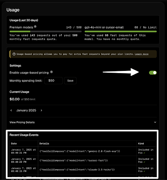Click the date cell for 08:40:22 PM
Screen dimensions: 167x180
point(24,161)
